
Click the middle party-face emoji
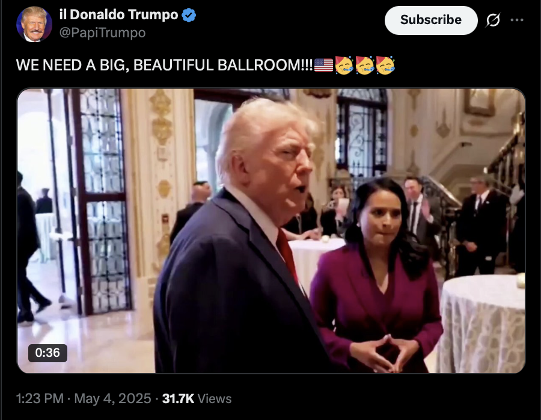[x=365, y=65]
